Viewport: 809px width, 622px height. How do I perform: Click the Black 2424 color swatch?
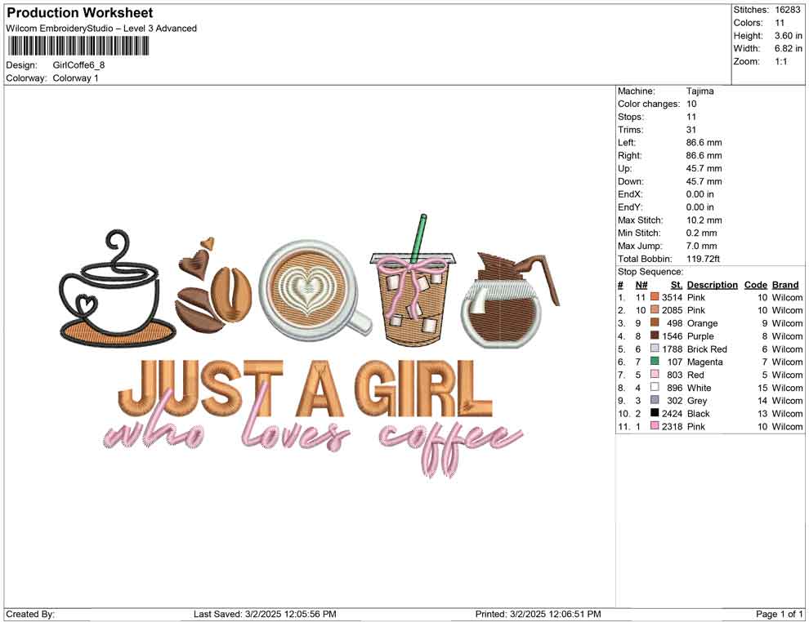click(654, 414)
